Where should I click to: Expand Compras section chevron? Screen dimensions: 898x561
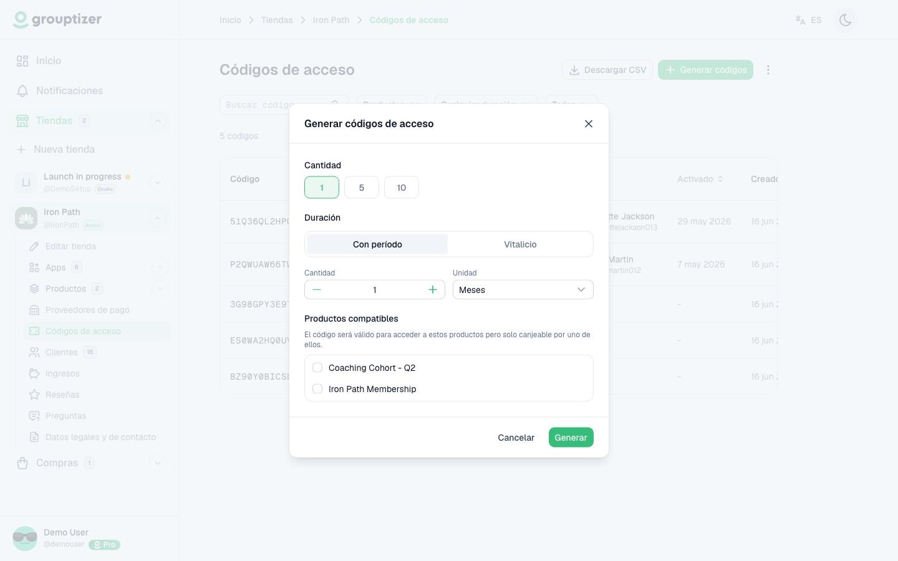(158, 463)
